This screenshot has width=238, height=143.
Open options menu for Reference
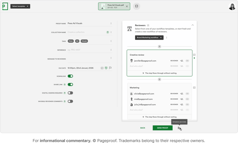click(111, 50)
